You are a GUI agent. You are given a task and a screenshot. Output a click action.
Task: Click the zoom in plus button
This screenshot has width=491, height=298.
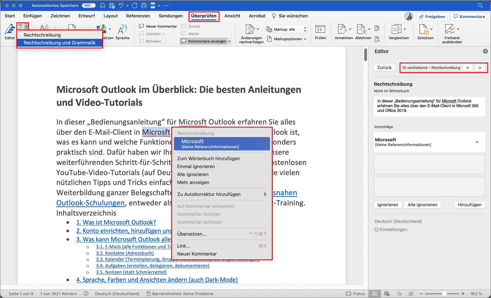pos(463,294)
